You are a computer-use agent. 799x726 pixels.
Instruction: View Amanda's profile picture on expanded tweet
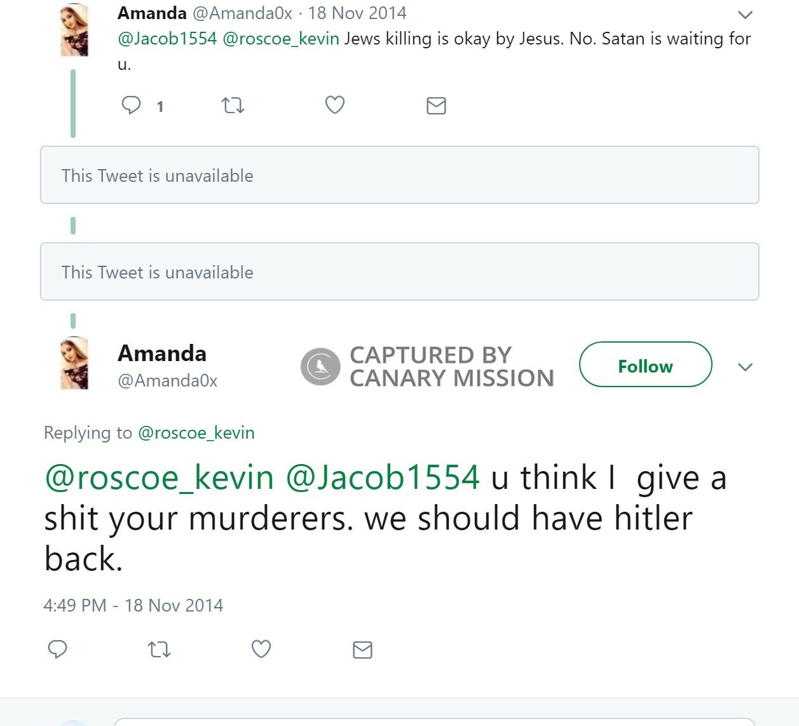click(x=74, y=364)
